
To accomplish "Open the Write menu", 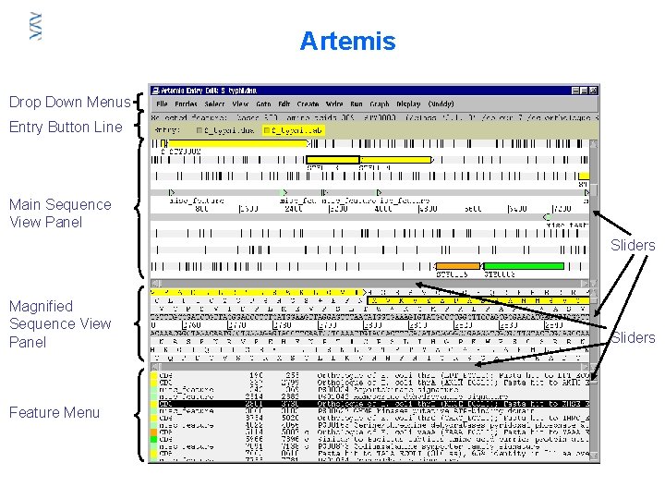I will pos(334,103).
